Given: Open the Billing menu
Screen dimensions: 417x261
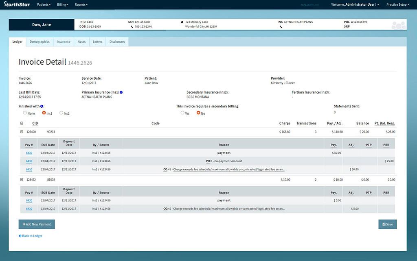Looking at the screenshot, I should click(62, 4).
